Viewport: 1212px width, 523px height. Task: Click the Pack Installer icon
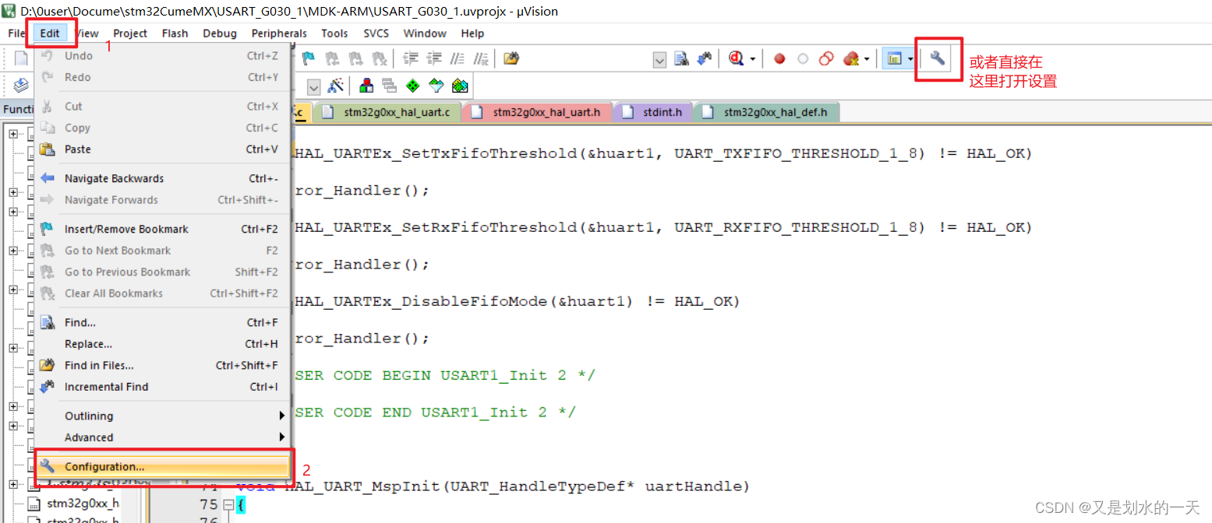(460, 85)
